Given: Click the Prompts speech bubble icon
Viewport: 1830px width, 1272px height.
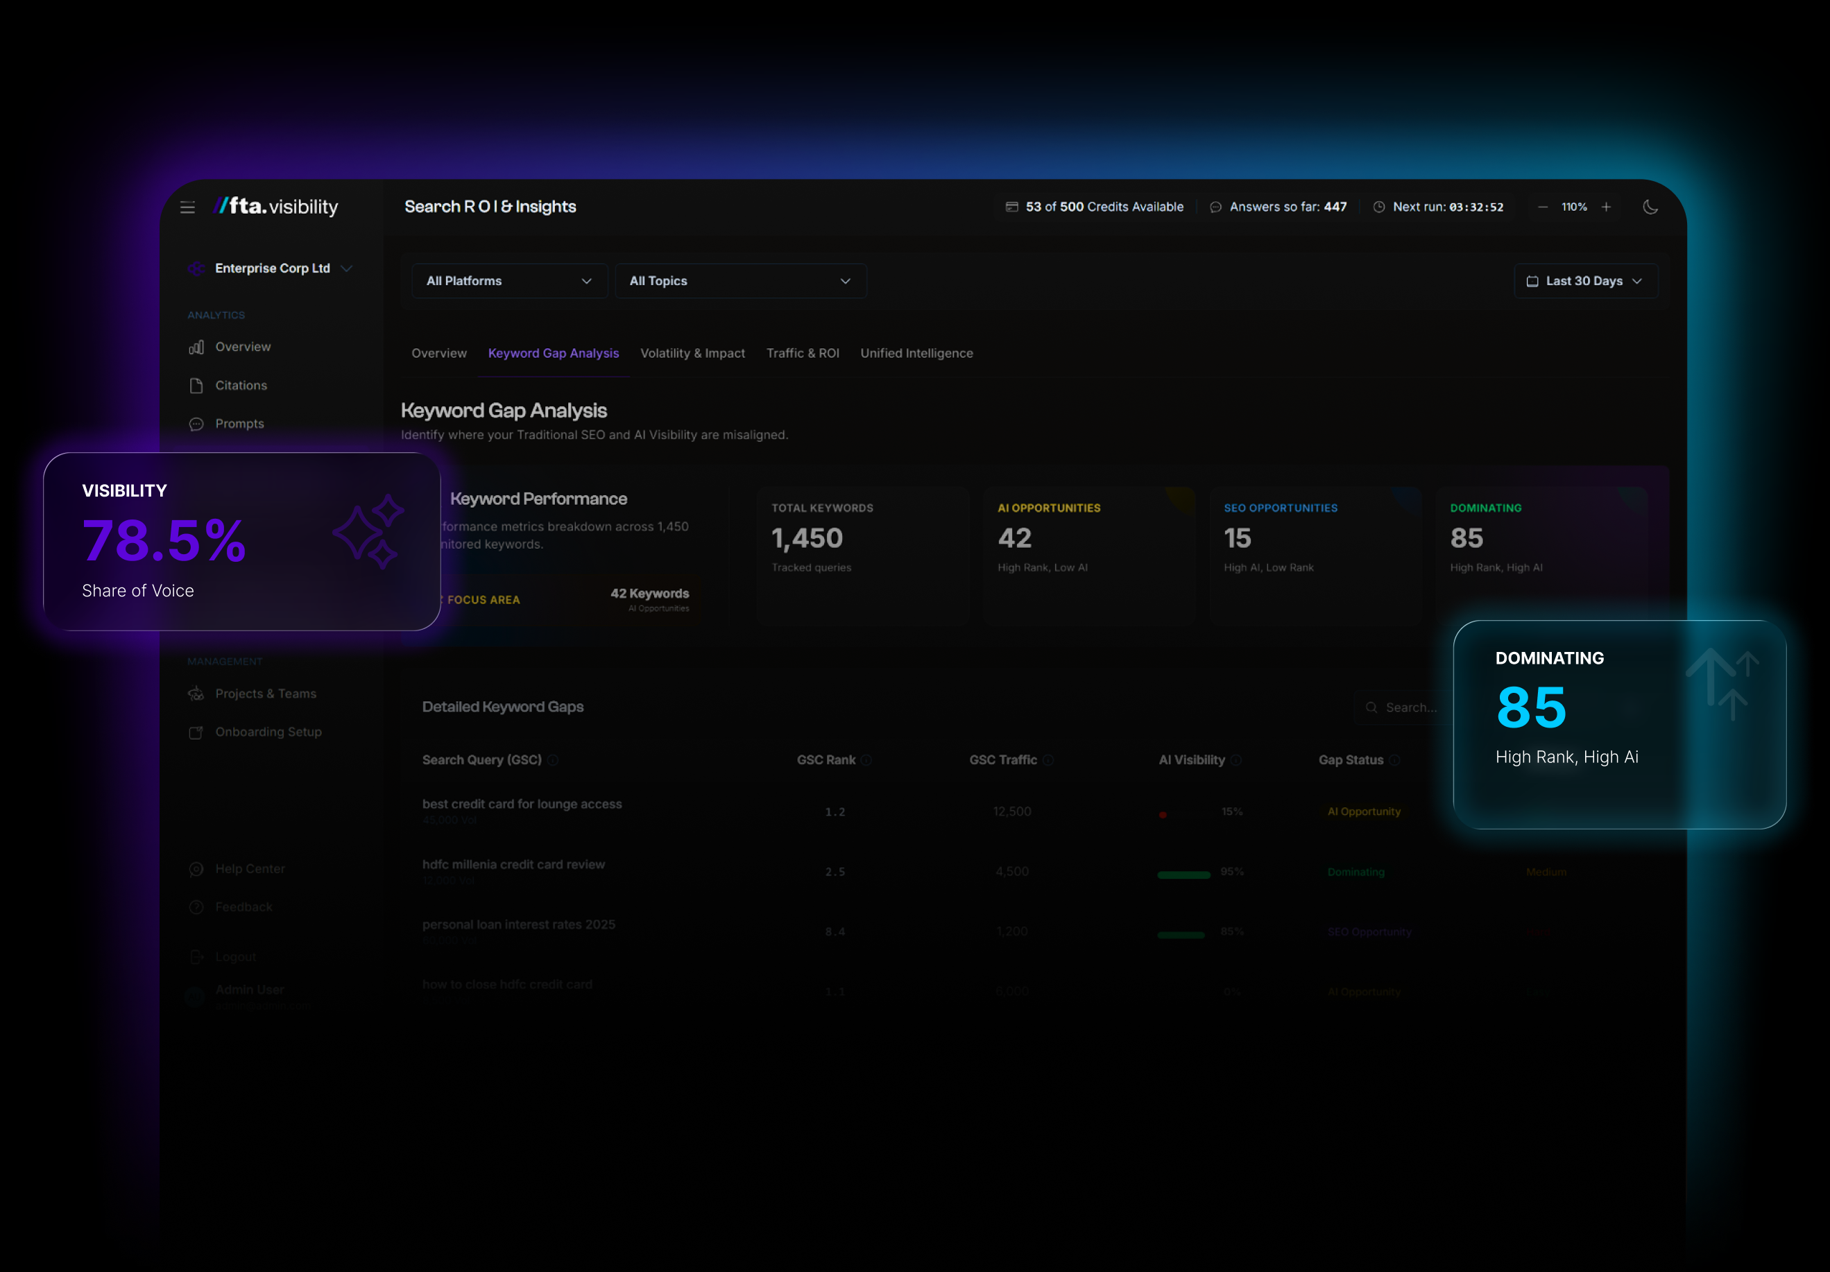Looking at the screenshot, I should [x=196, y=424].
